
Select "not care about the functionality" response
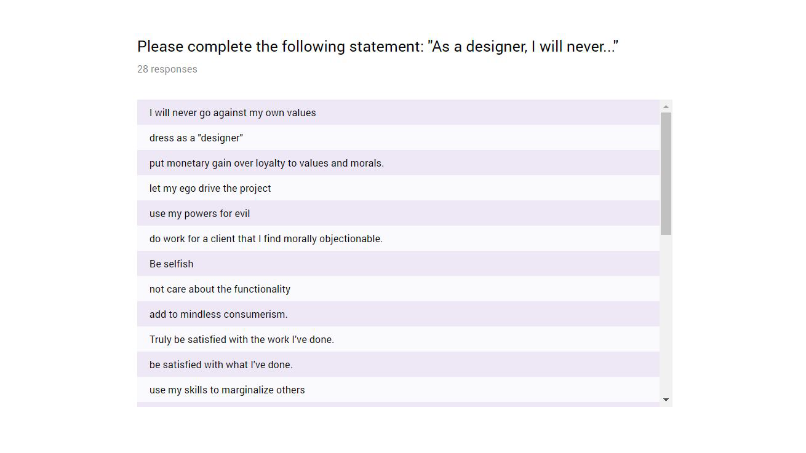pyautogui.click(x=220, y=289)
